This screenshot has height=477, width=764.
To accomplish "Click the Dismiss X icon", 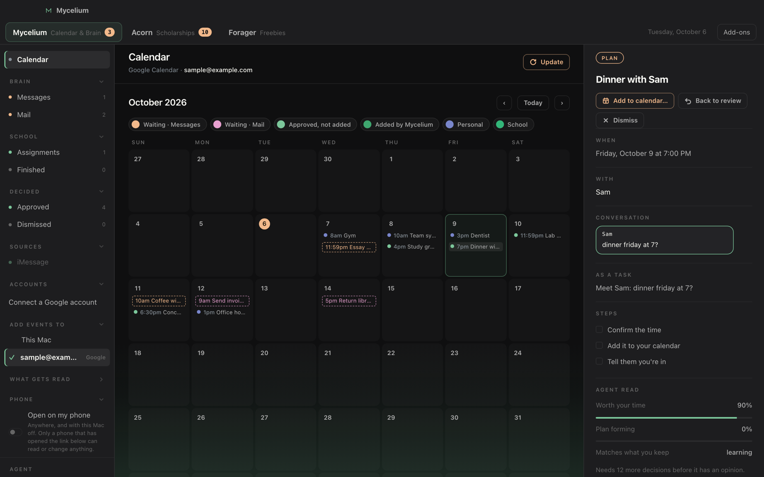I will (605, 120).
